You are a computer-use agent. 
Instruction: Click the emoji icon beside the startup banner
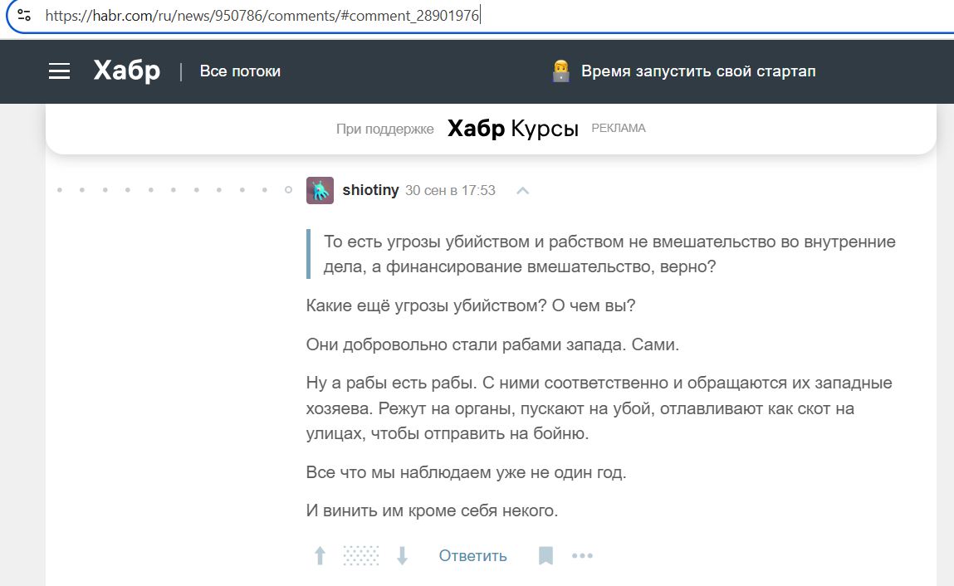pyautogui.click(x=560, y=71)
